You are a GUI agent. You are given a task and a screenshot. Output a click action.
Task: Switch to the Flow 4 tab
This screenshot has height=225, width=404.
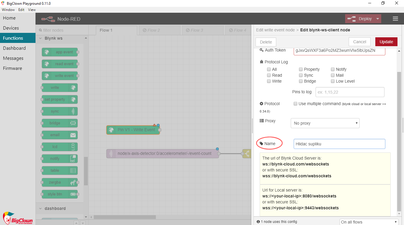coord(238,30)
